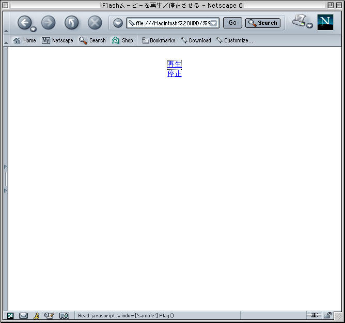
Task: Click the status bar javascript text
Action: (126, 316)
